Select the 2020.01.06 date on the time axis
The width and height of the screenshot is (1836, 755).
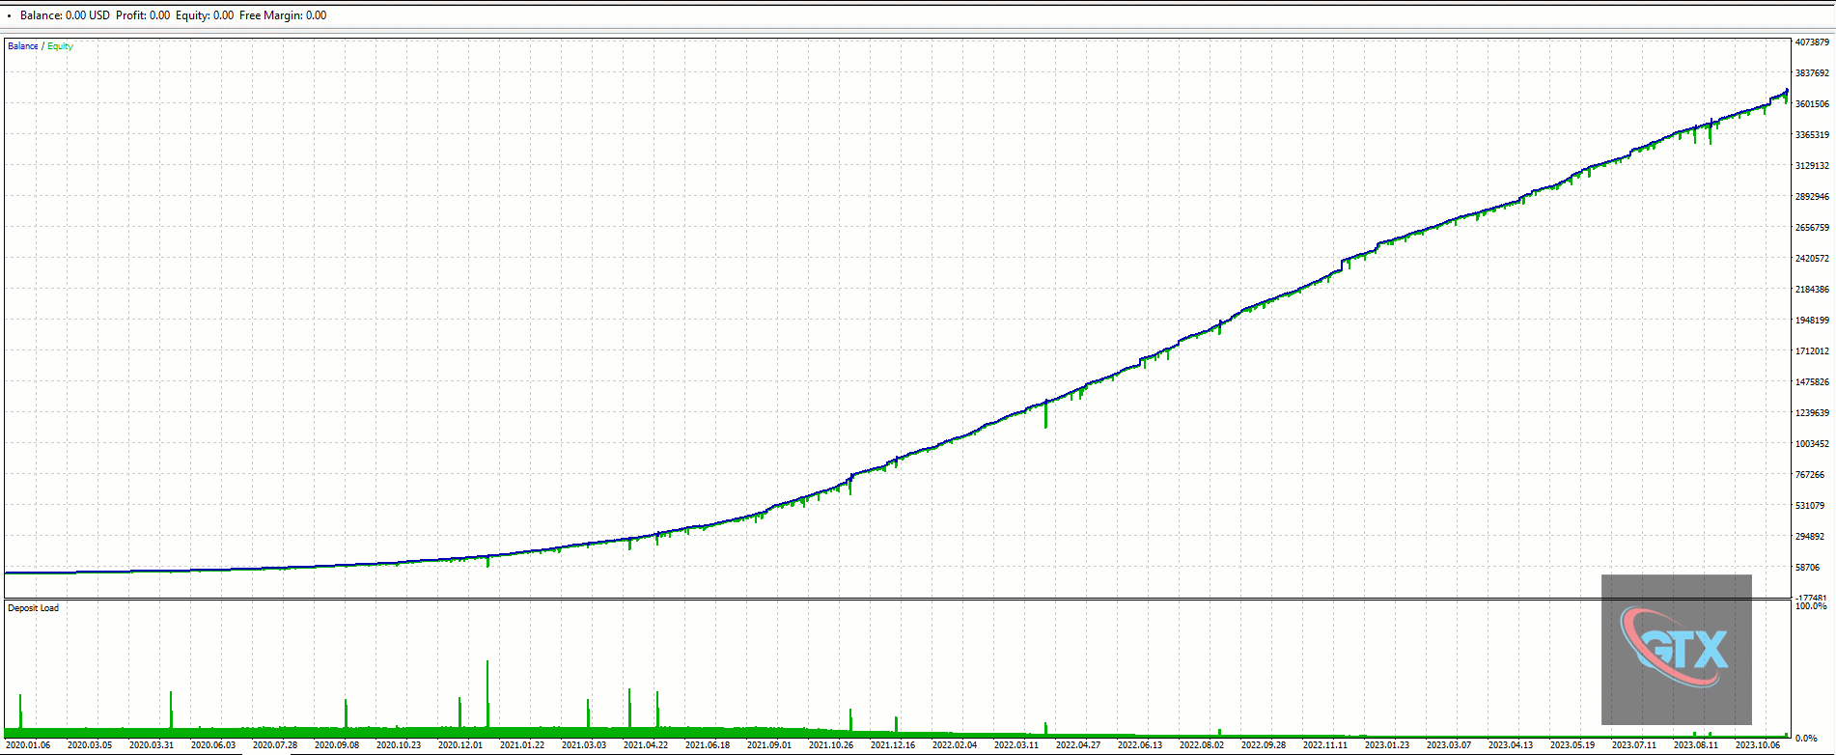click(27, 745)
